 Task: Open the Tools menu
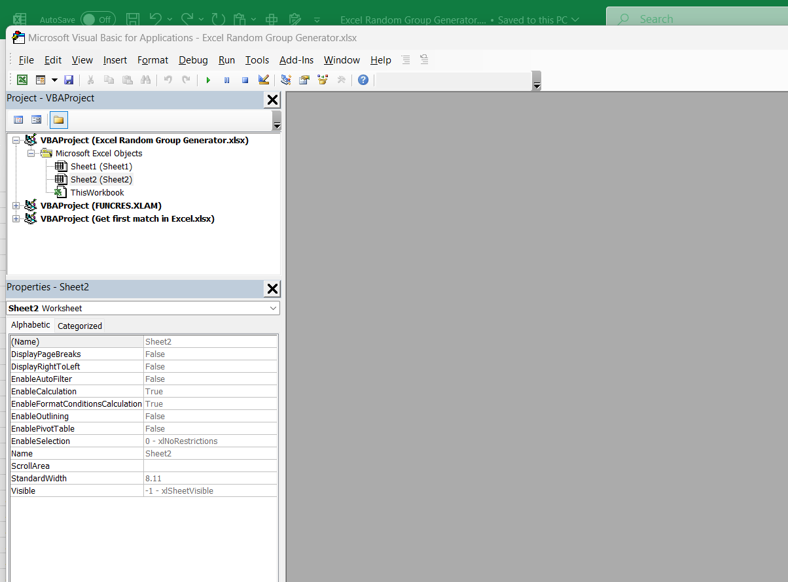[257, 60]
